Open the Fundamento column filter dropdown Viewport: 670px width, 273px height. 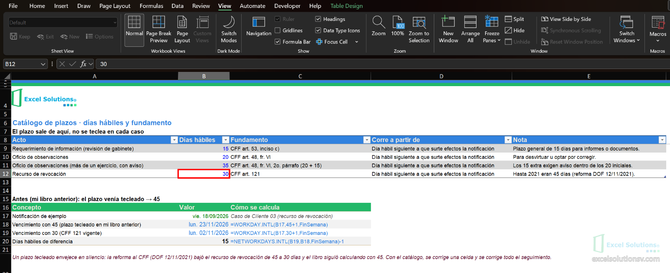coord(367,140)
